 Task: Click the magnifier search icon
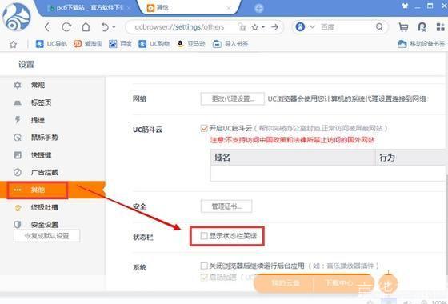(x=379, y=27)
